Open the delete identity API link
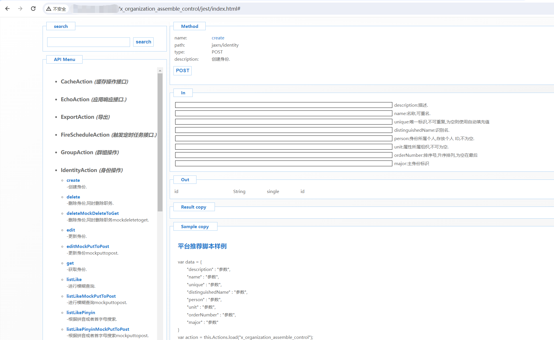The image size is (554, 340). tap(73, 197)
